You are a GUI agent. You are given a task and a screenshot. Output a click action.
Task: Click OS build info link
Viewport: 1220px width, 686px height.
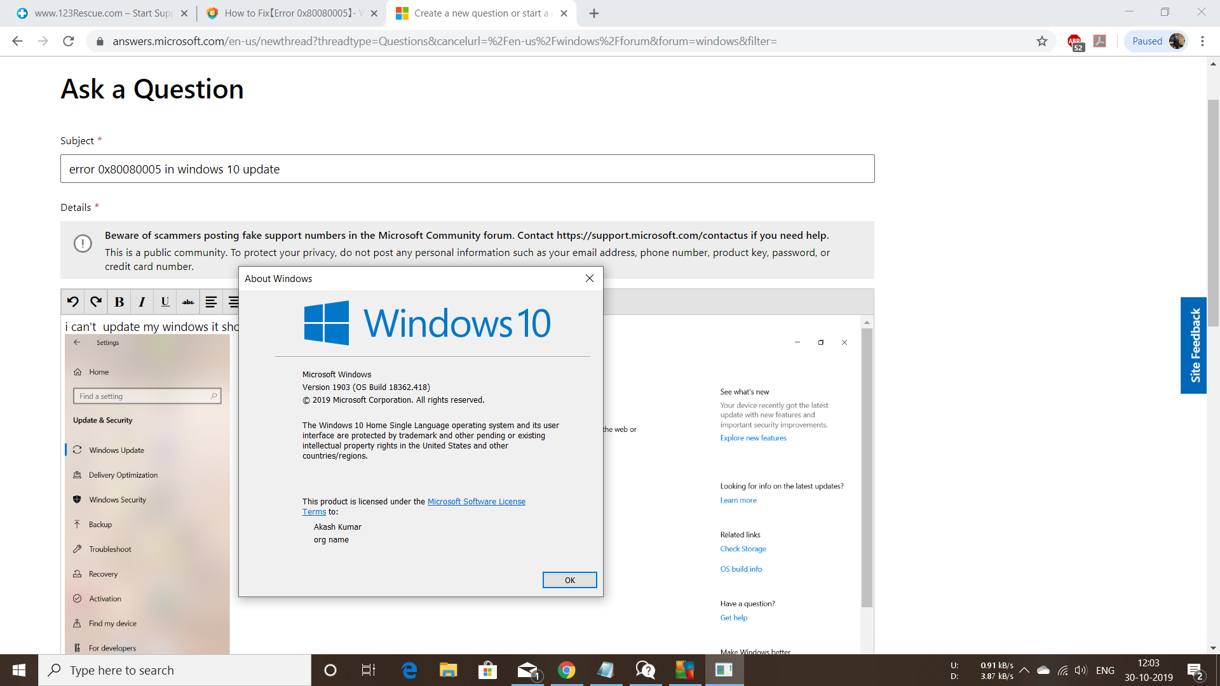point(741,569)
